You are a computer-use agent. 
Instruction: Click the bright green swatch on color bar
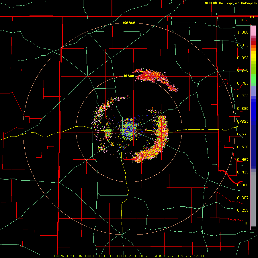[x=253, y=79]
